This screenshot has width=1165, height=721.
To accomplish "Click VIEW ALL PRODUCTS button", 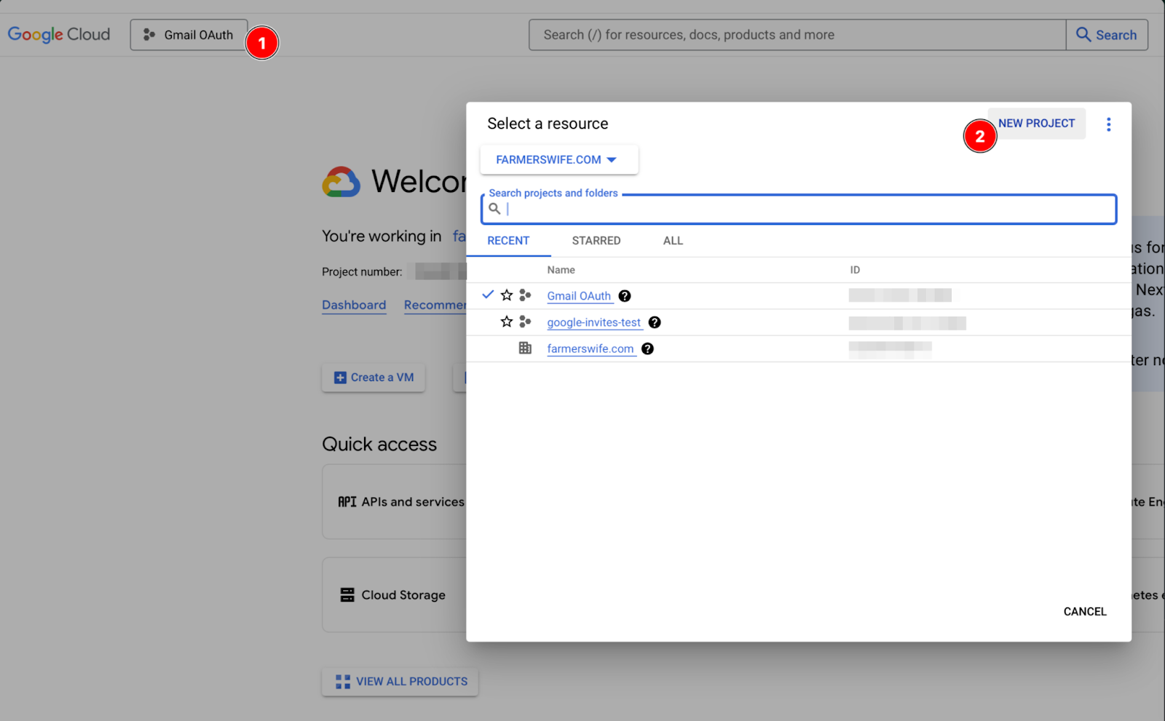I will pos(400,682).
